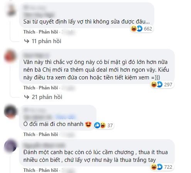Expand the 21 phản hồi replies
The width and height of the screenshot is (191, 173).
pyautogui.click(x=47, y=97)
